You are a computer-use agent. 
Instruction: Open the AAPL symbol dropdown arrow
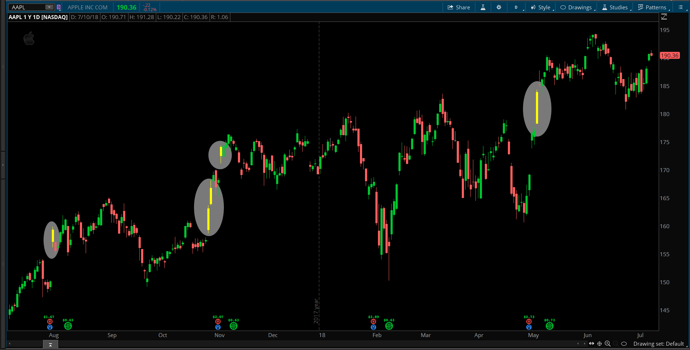[49, 7]
